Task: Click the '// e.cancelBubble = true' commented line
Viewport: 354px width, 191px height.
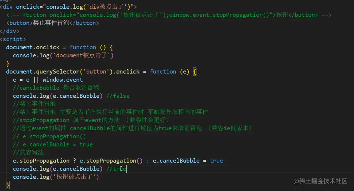Action: tap(53, 144)
